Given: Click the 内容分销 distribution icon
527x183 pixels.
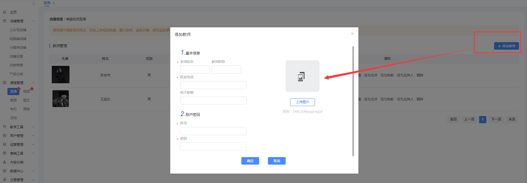Looking at the screenshot, I should pos(5,162).
